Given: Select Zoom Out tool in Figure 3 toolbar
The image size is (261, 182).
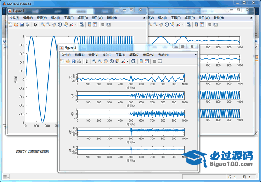Looking at the screenshot, I should [x=100, y=62].
